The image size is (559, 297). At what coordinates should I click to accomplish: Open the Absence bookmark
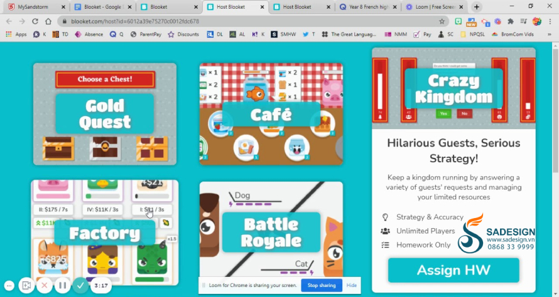click(89, 34)
